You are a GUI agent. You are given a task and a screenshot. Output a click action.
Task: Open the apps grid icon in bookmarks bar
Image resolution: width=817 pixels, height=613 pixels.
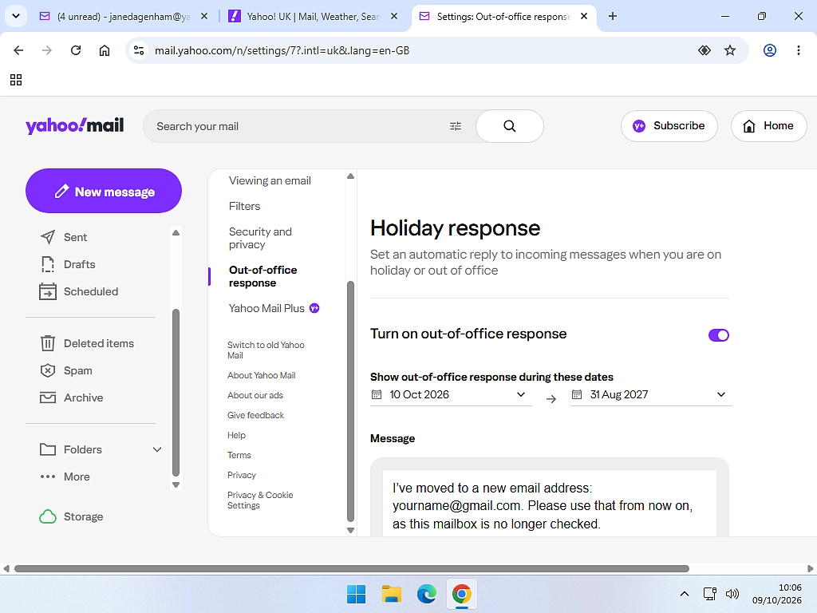coord(16,80)
